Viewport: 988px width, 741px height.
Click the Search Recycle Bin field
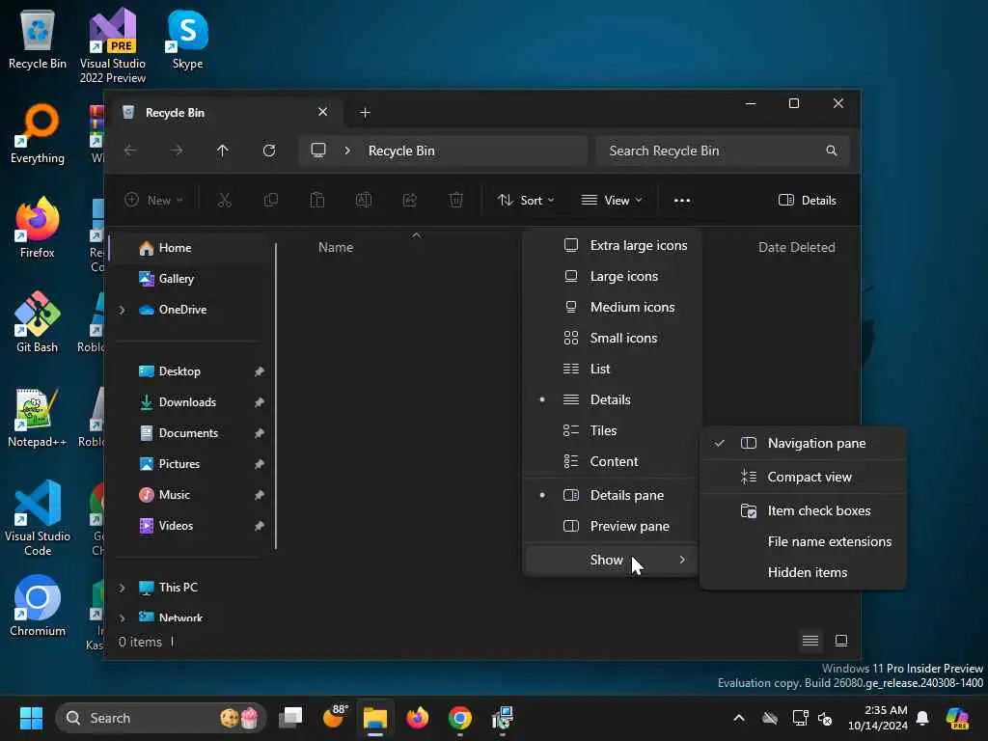pos(723,151)
